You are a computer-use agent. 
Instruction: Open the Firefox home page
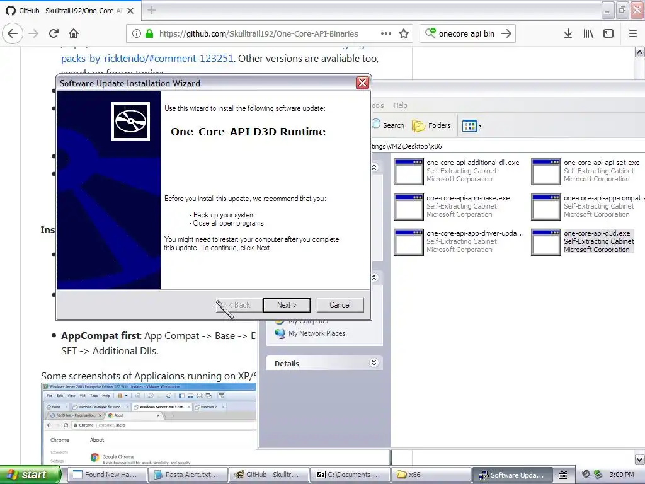click(x=74, y=34)
